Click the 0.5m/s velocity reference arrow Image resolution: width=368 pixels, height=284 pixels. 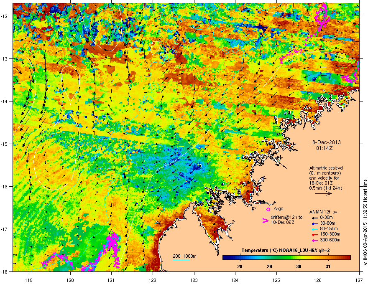(x=323, y=193)
